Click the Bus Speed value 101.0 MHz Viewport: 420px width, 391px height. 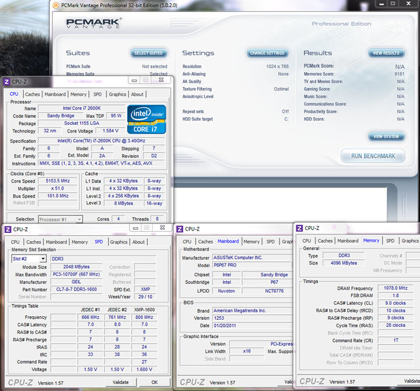click(58, 196)
